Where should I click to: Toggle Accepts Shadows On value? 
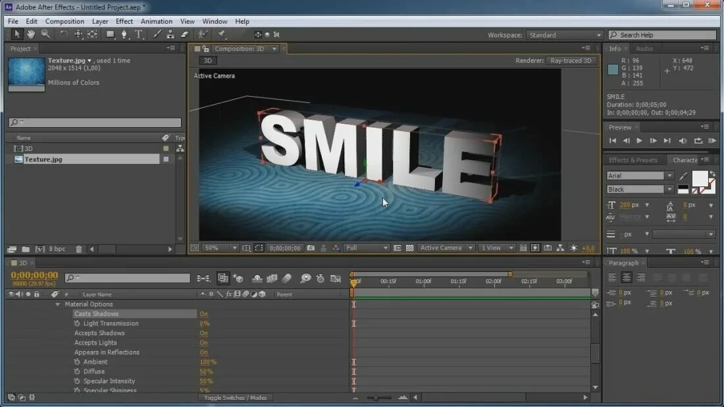click(203, 333)
